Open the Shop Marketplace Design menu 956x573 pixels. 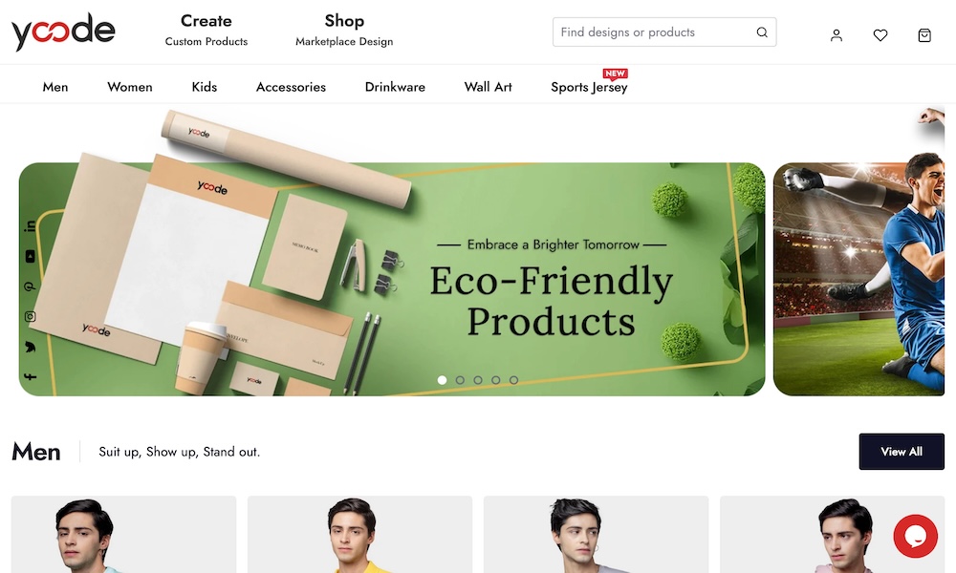coord(344,30)
